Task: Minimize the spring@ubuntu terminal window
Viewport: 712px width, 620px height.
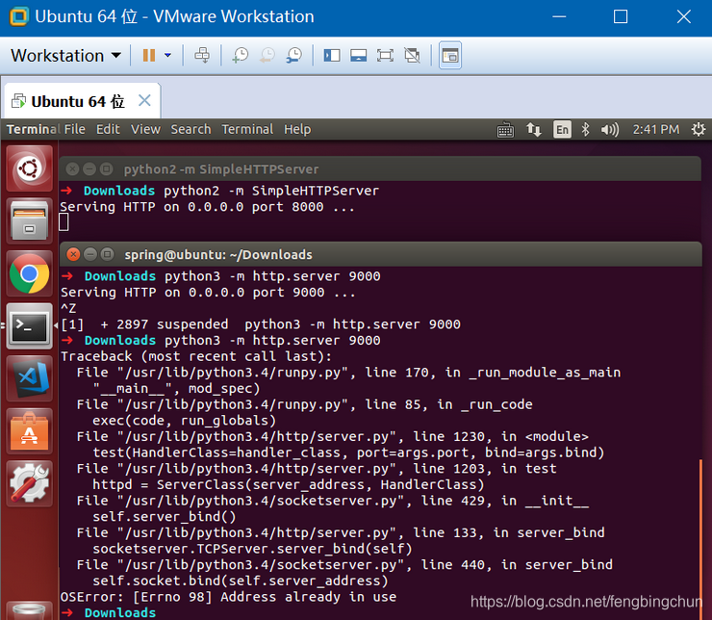Action: [90, 254]
